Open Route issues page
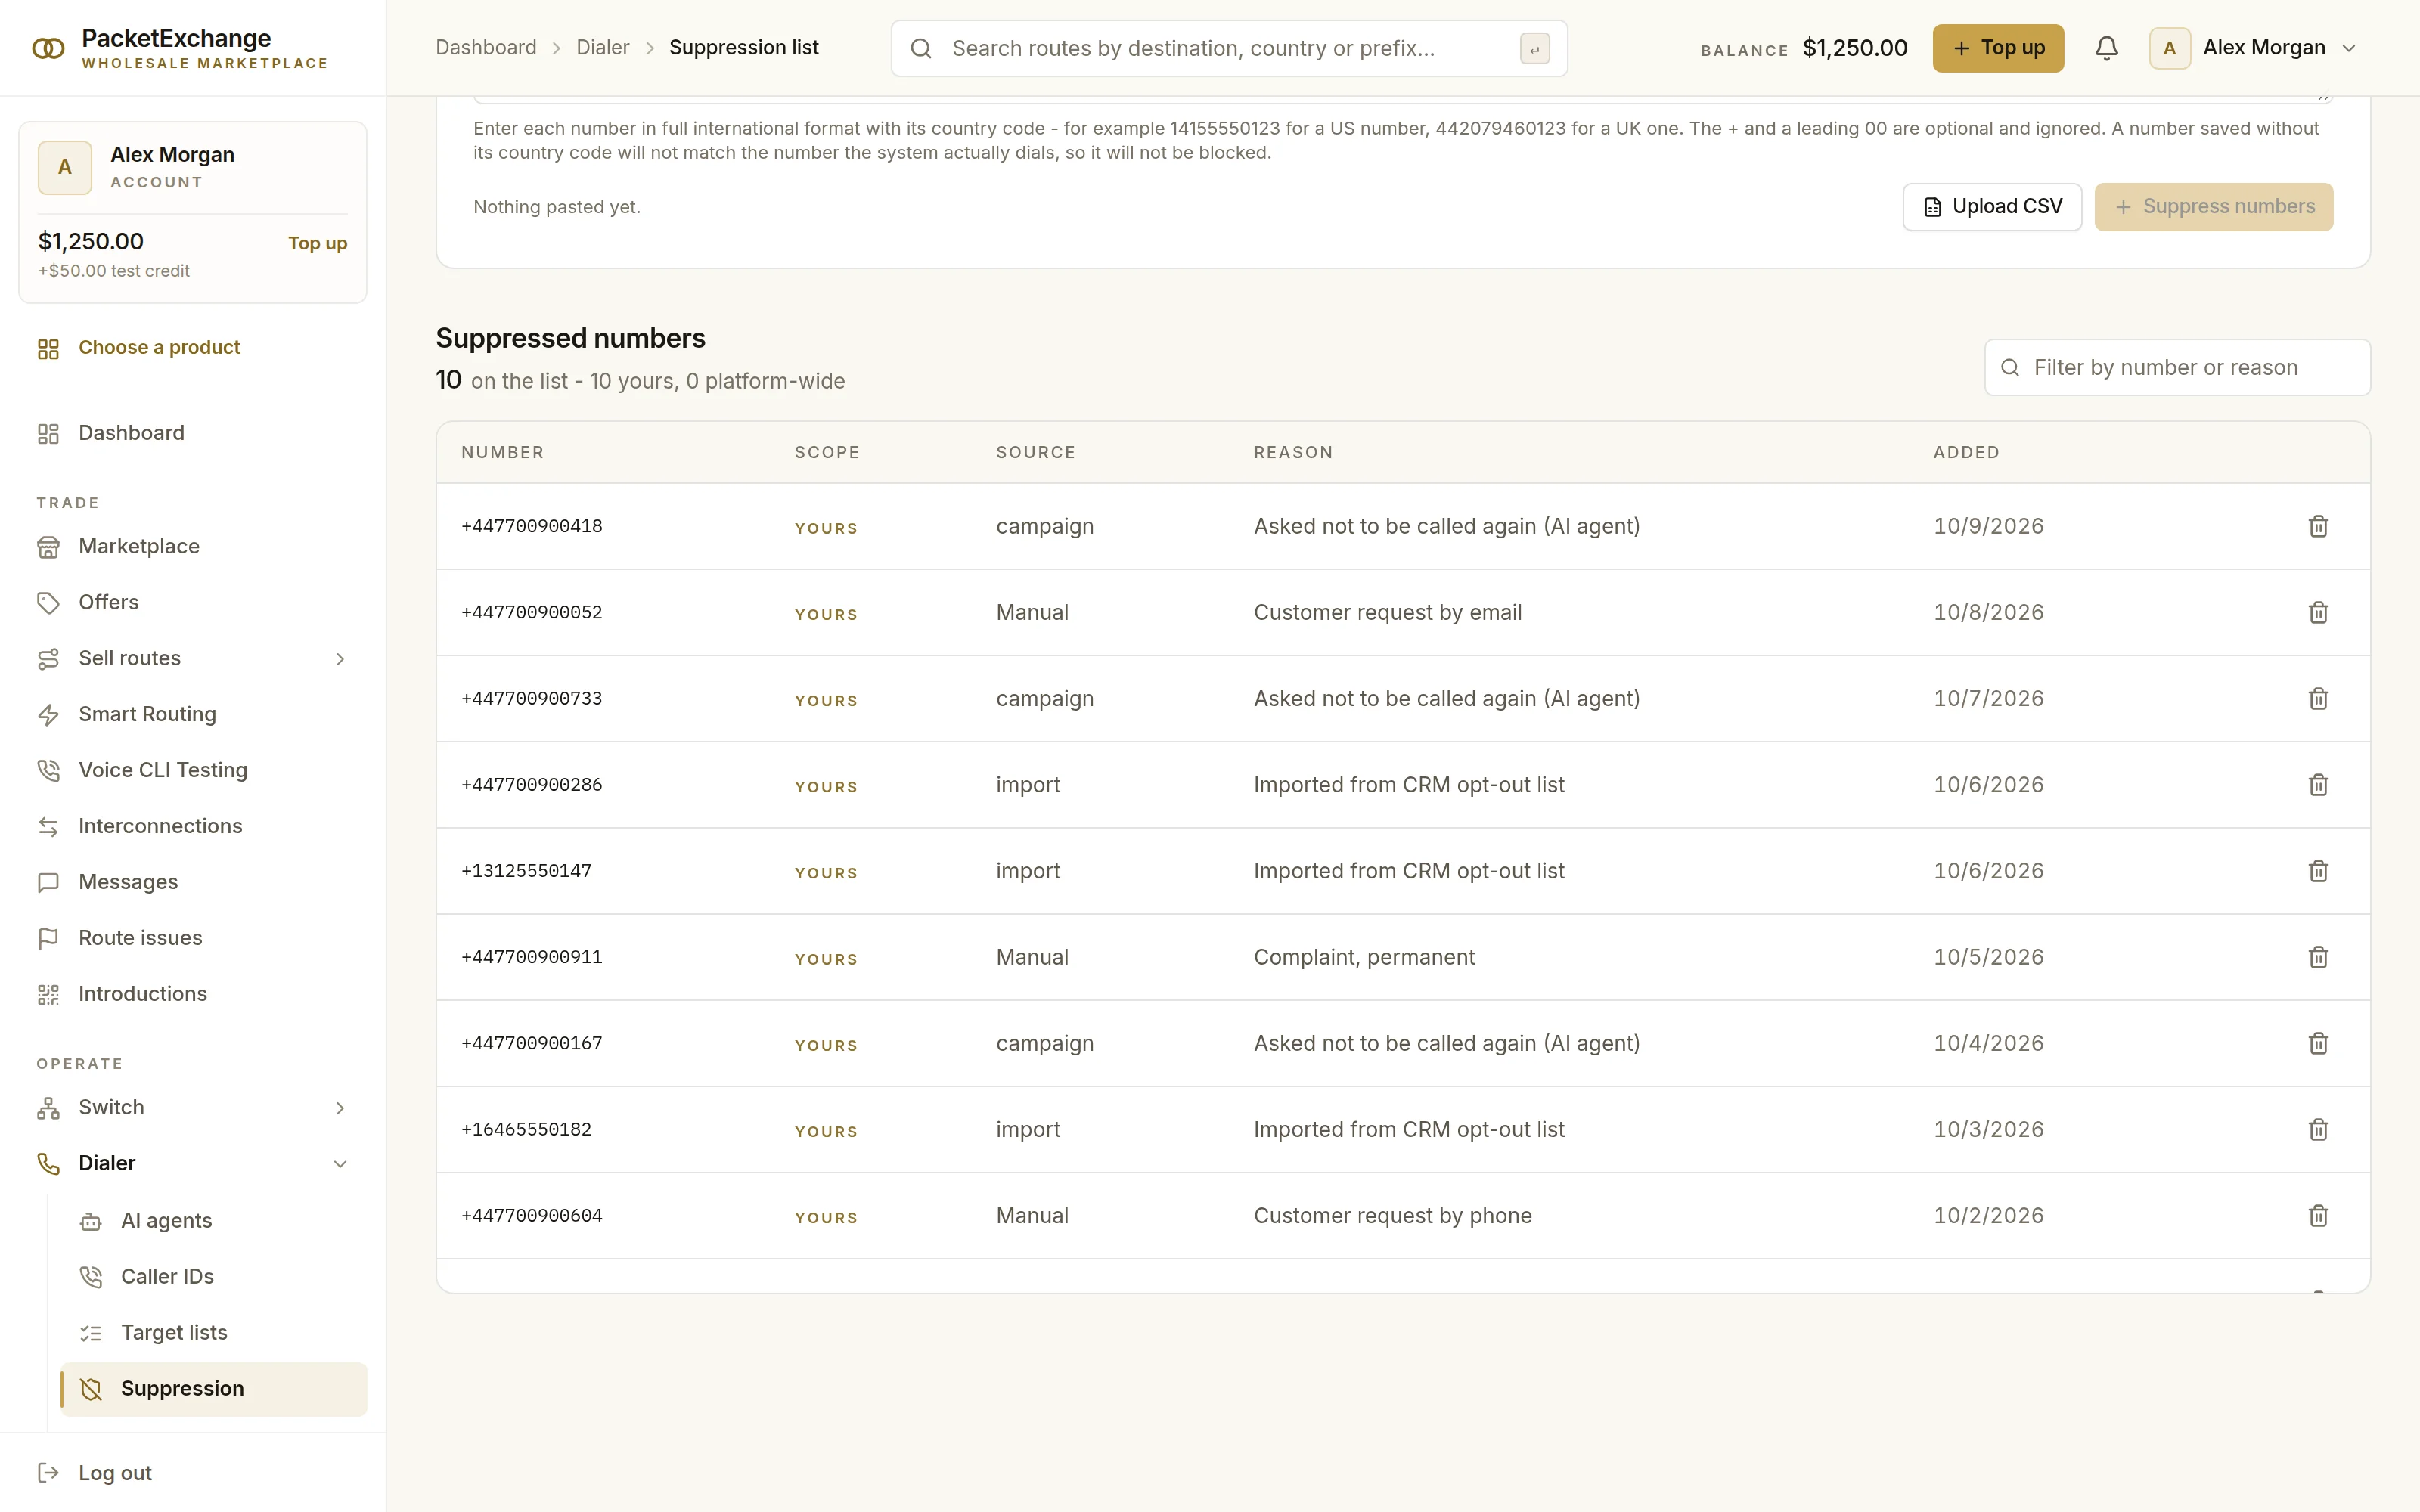 pos(193,938)
